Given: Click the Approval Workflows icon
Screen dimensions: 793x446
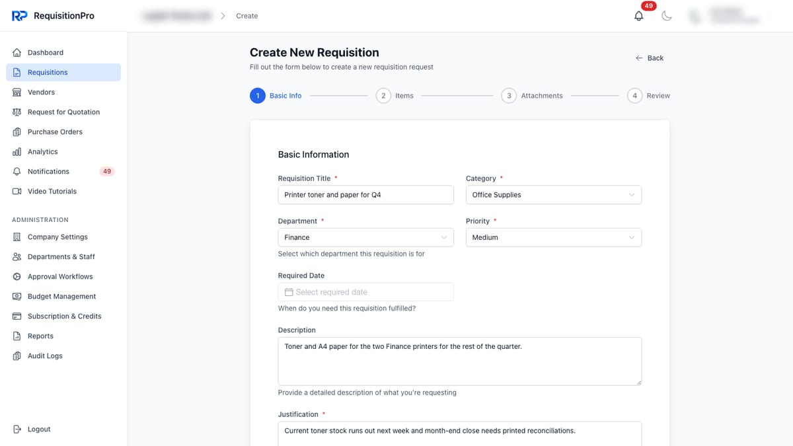Looking at the screenshot, I should [17, 277].
